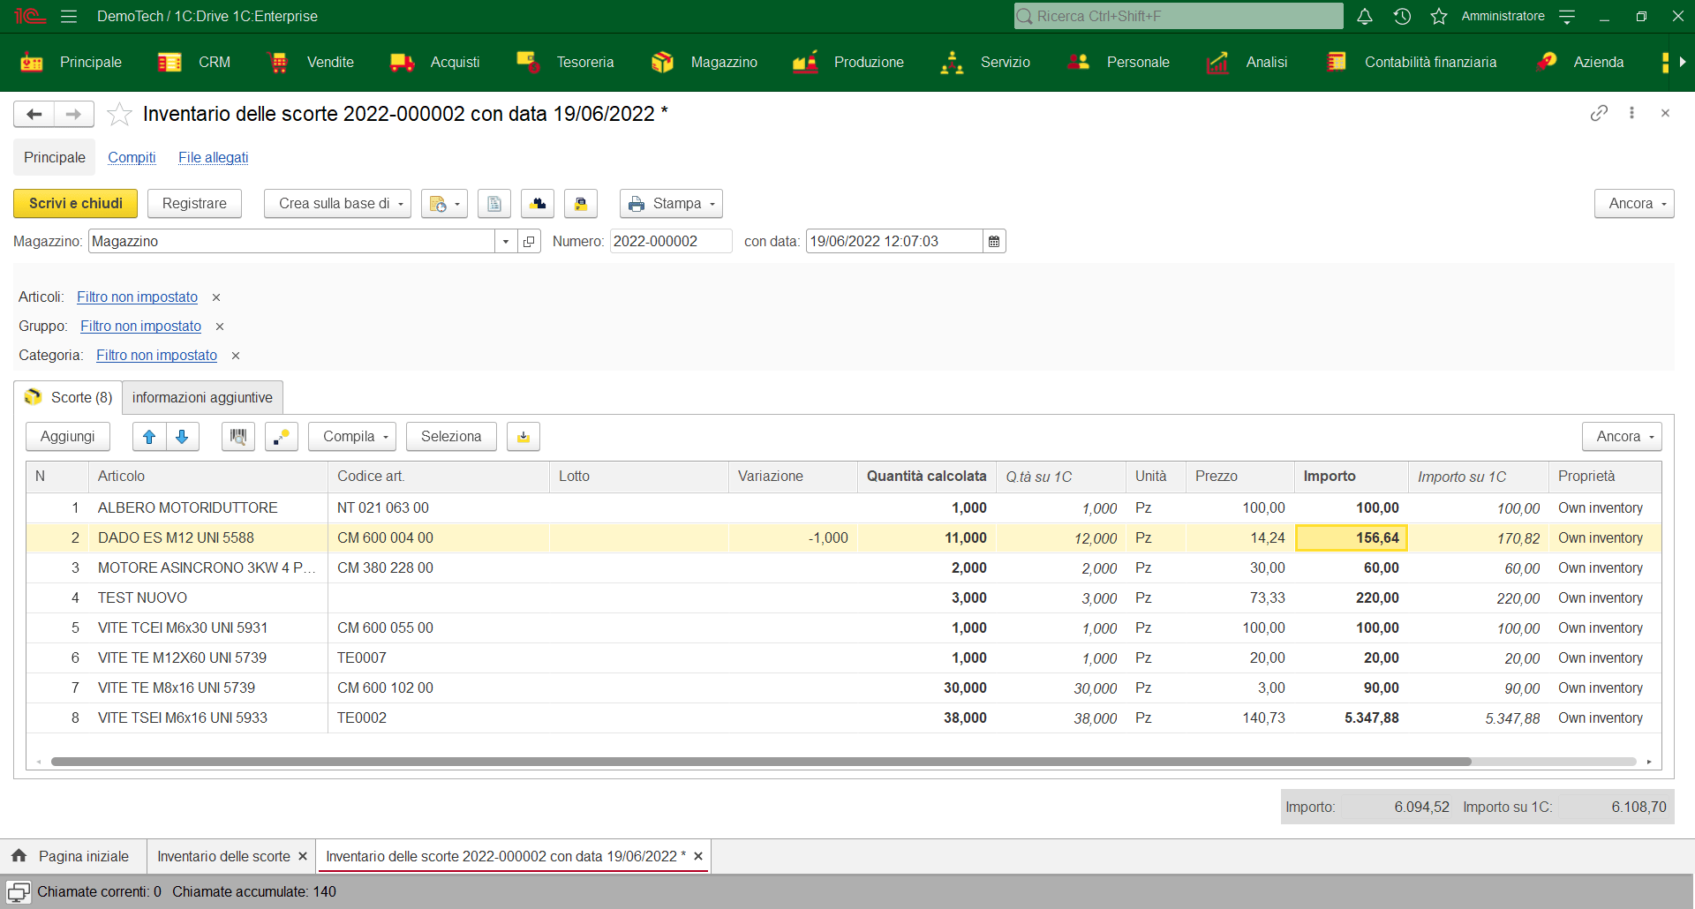Open the top Ancora dropdown menu

1634,204
